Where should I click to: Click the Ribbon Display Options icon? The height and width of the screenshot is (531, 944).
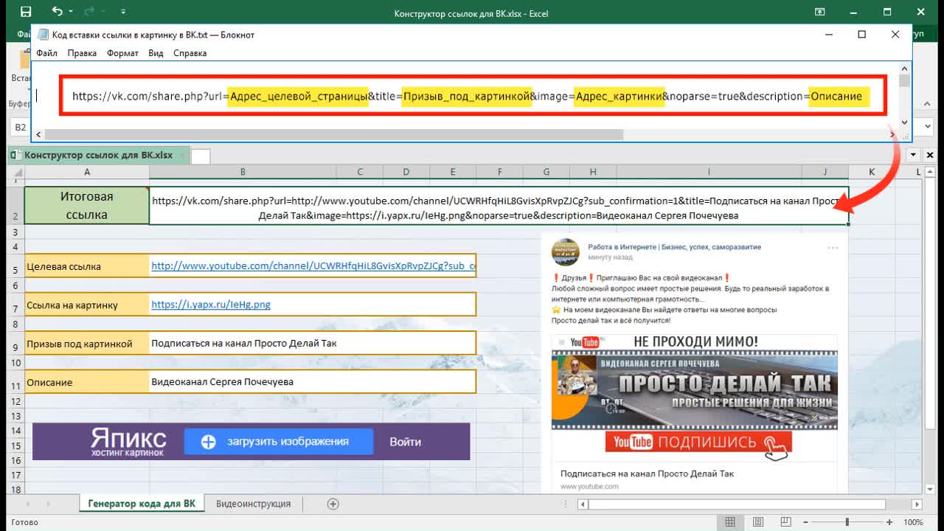point(819,13)
